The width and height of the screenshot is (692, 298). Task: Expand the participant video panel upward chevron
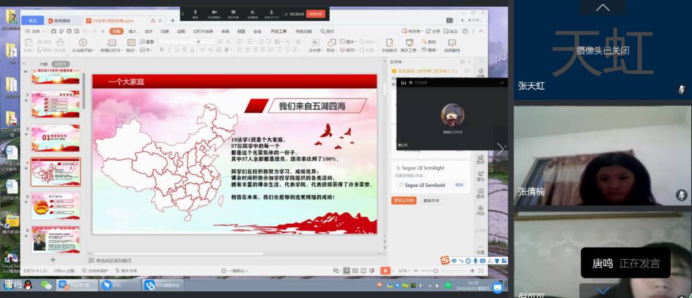click(602, 8)
